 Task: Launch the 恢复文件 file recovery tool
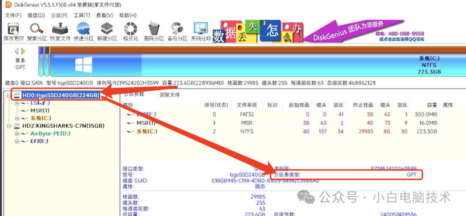tap(60, 32)
